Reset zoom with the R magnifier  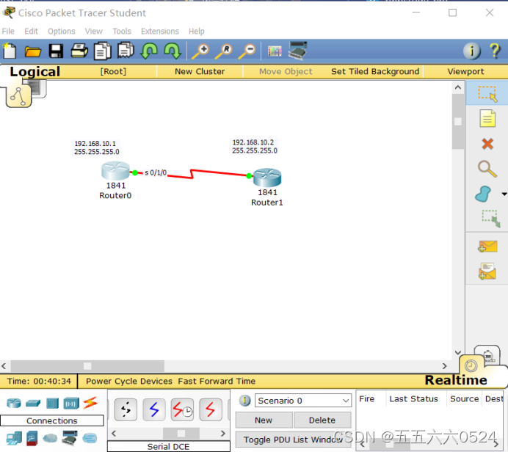point(224,51)
